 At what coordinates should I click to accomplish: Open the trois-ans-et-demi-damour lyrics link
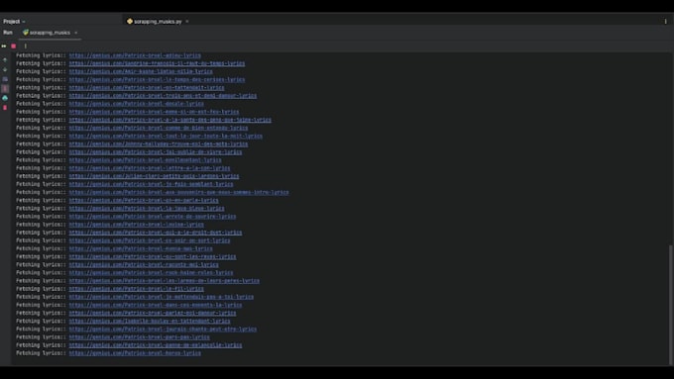coord(163,96)
